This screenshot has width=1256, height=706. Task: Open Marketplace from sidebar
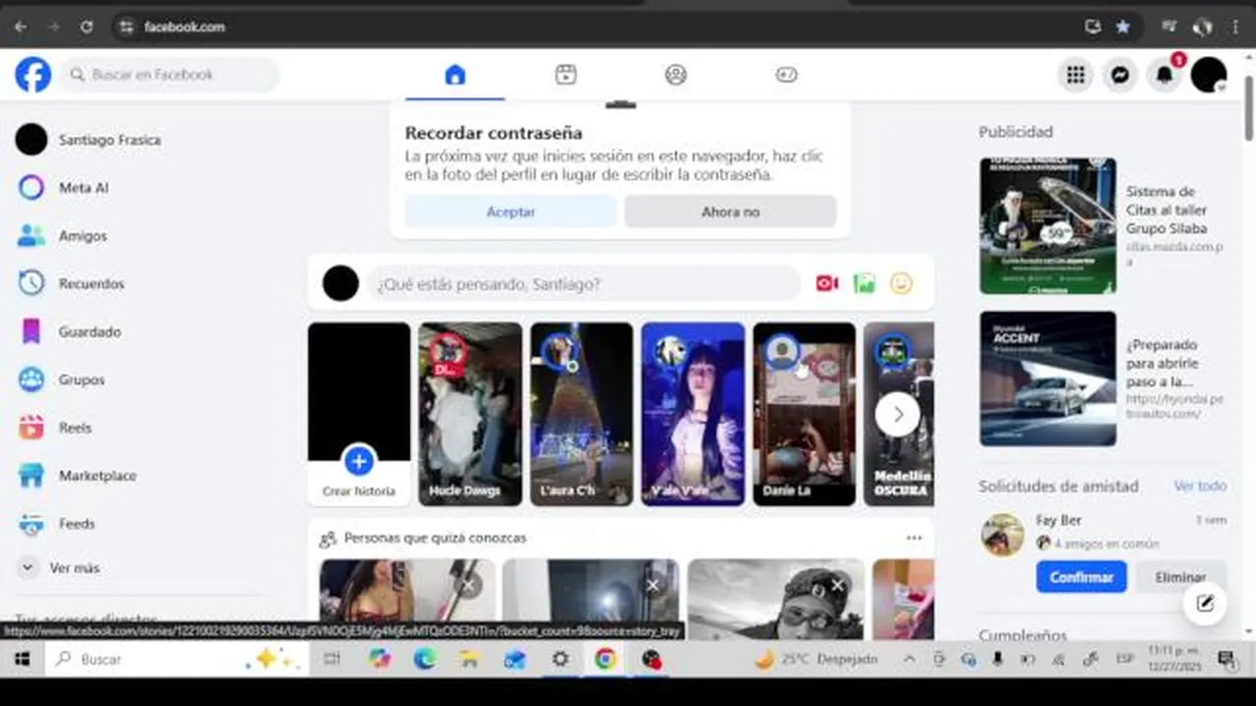97,476
